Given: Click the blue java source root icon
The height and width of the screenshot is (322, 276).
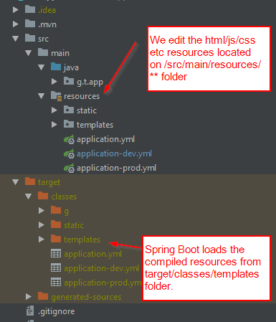Looking at the screenshot, I should (56, 67).
